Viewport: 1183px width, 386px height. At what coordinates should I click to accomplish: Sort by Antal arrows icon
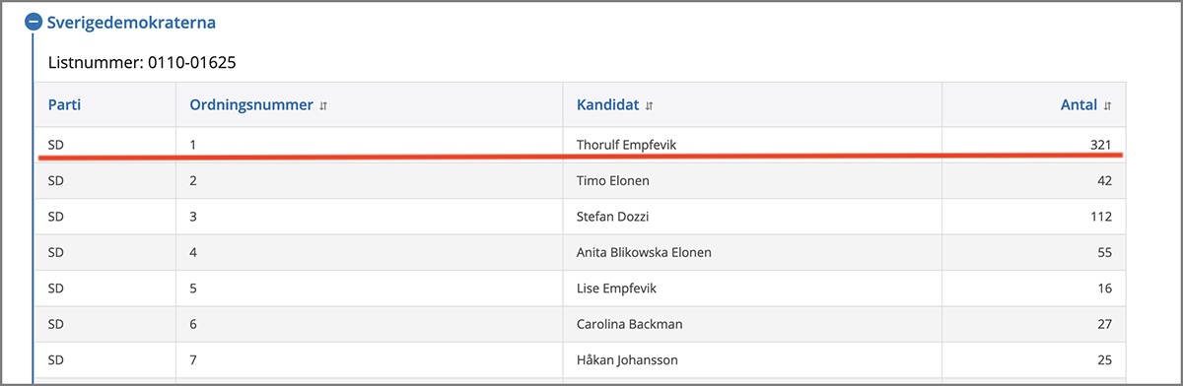click(x=1107, y=105)
